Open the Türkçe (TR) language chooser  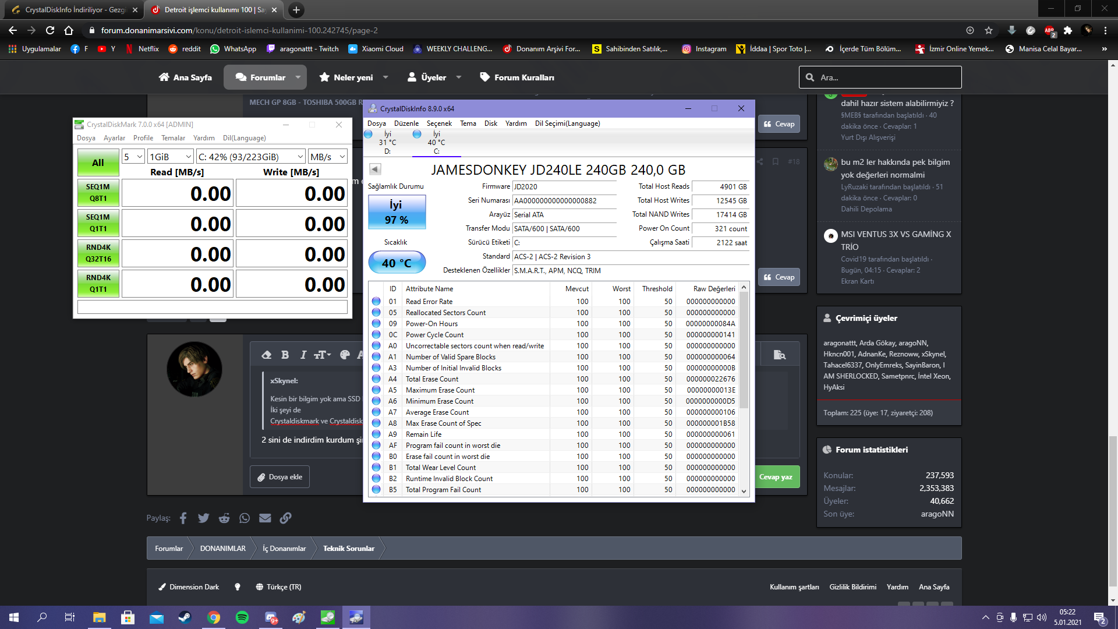coord(278,587)
